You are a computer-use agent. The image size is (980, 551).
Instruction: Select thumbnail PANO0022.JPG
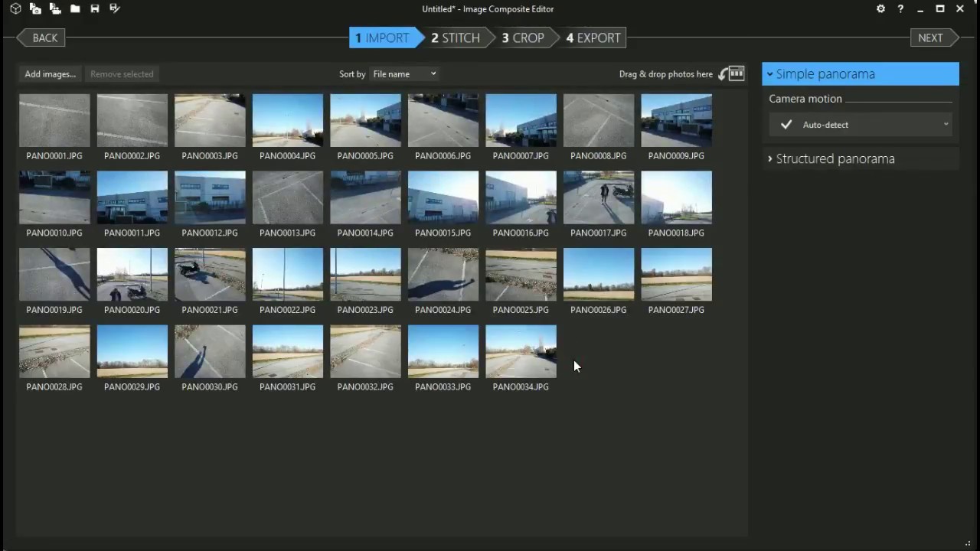click(x=288, y=274)
